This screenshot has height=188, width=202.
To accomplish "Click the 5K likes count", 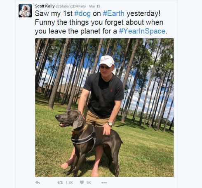I will tap(89, 183).
